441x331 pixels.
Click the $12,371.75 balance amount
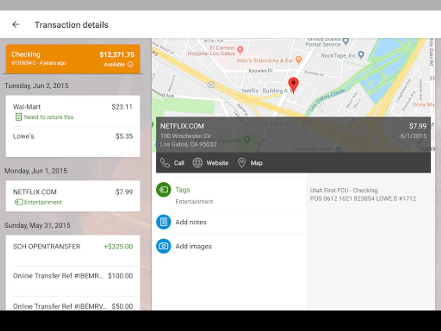click(117, 55)
